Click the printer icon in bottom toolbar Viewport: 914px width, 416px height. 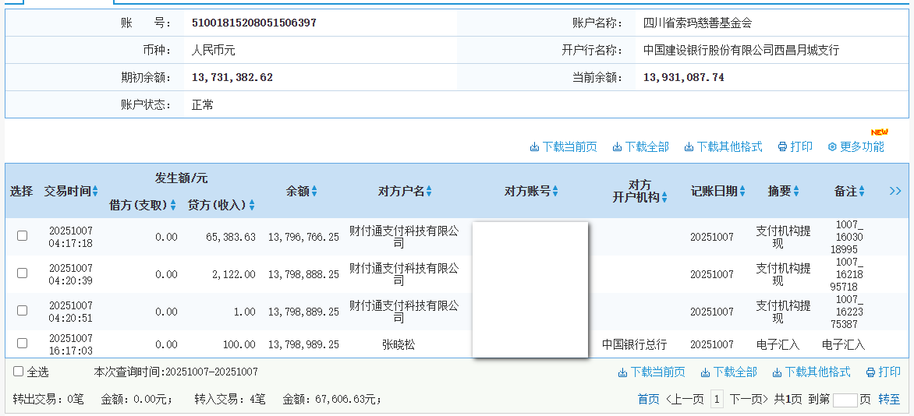pyautogui.click(x=870, y=372)
